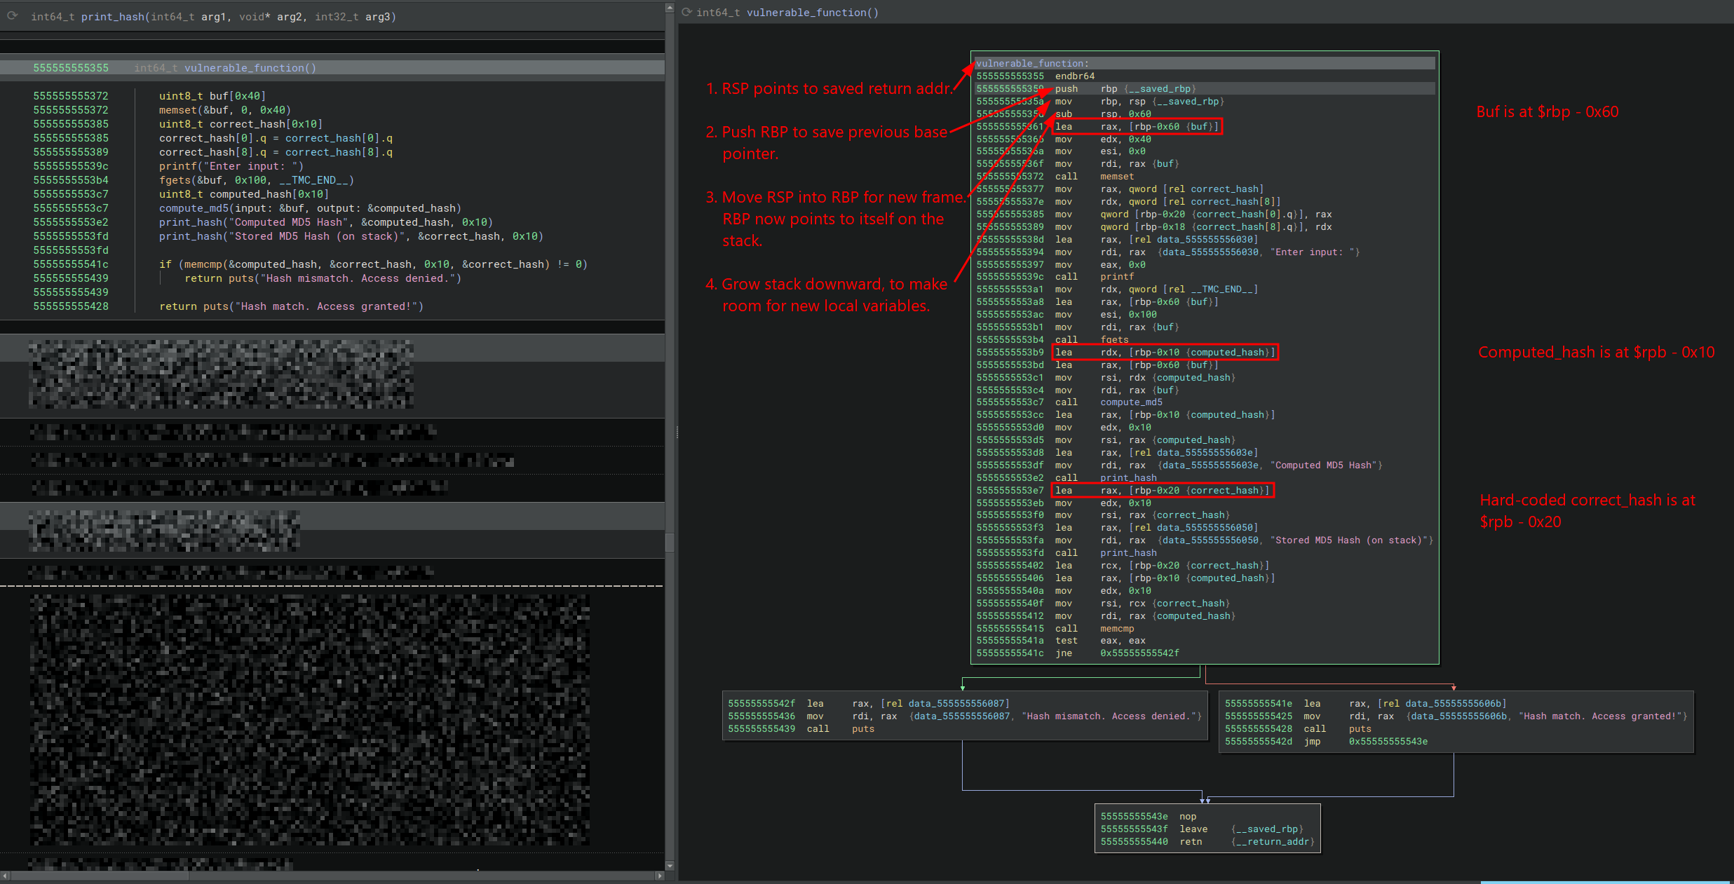Viewport: 1734px width, 884px height.
Task: Click the scroll-down arrow in left pane
Action: point(670,866)
